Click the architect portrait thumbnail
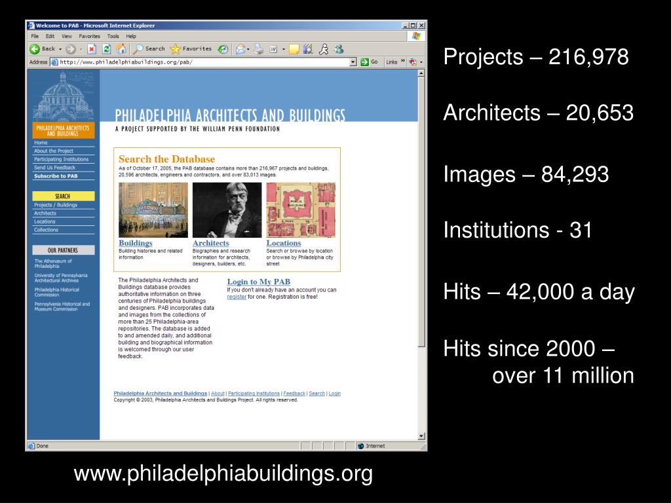The height and width of the screenshot is (503, 671). (x=227, y=210)
